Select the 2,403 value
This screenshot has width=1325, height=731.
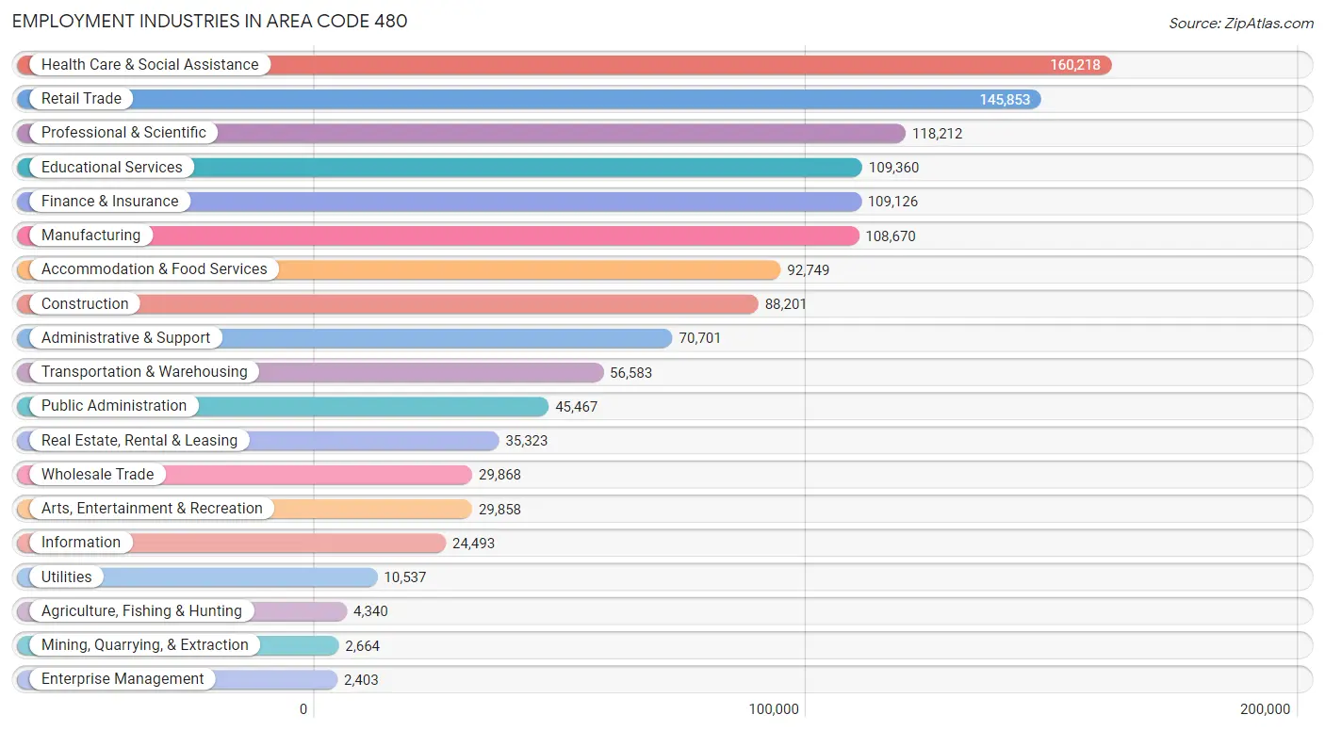tap(361, 680)
